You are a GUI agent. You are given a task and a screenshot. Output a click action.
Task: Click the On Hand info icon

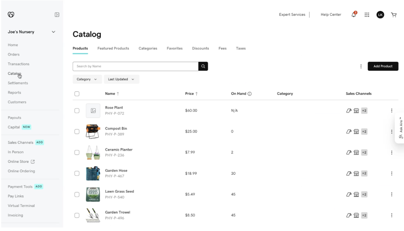(x=250, y=94)
